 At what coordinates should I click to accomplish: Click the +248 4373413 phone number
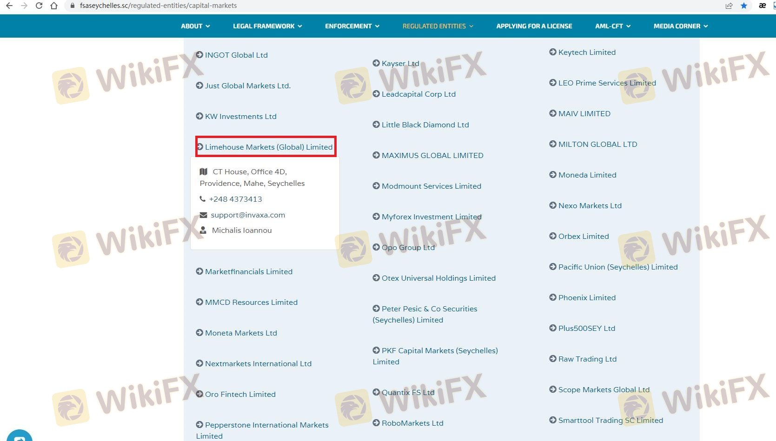click(235, 199)
